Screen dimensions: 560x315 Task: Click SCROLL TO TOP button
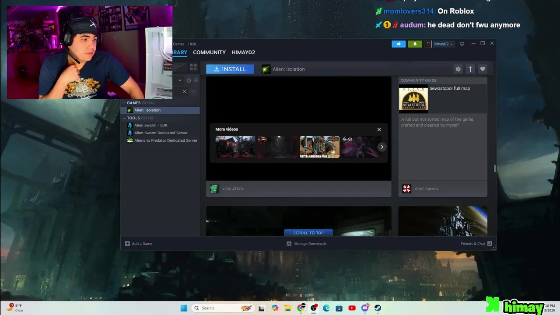coord(308,233)
